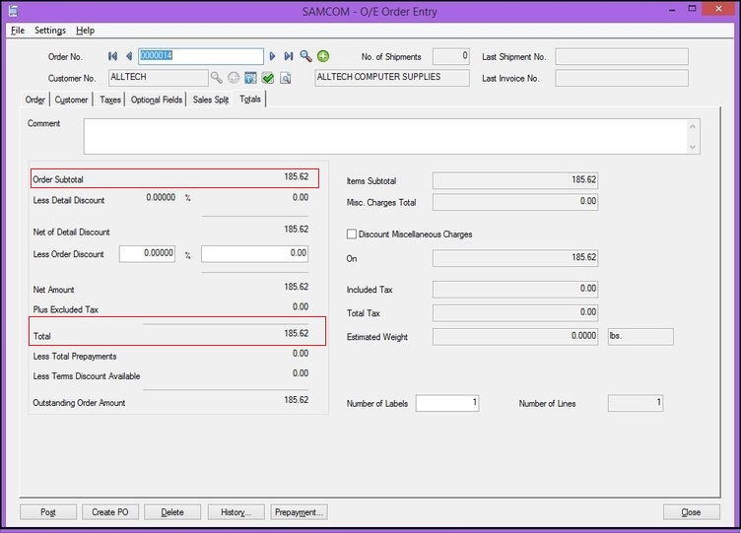Click the Order Subtotal label
The image size is (741, 533).
pyautogui.click(x=58, y=179)
